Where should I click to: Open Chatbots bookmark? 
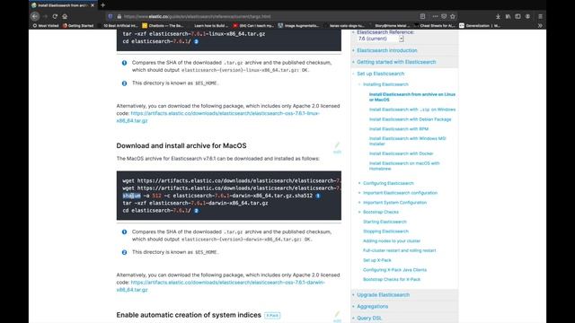tap(163, 26)
